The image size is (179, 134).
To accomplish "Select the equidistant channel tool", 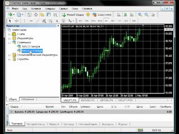I will pyautogui.click(x=44, y=21).
